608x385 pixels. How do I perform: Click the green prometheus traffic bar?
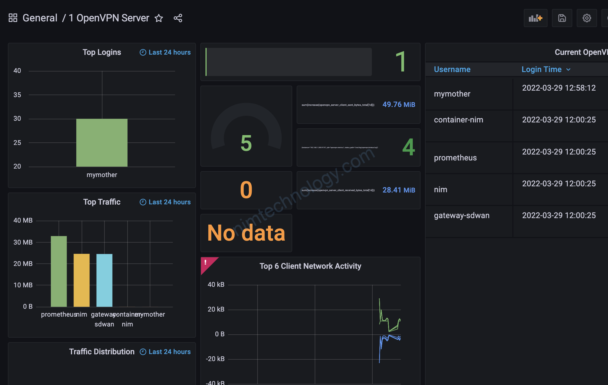(59, 271)
